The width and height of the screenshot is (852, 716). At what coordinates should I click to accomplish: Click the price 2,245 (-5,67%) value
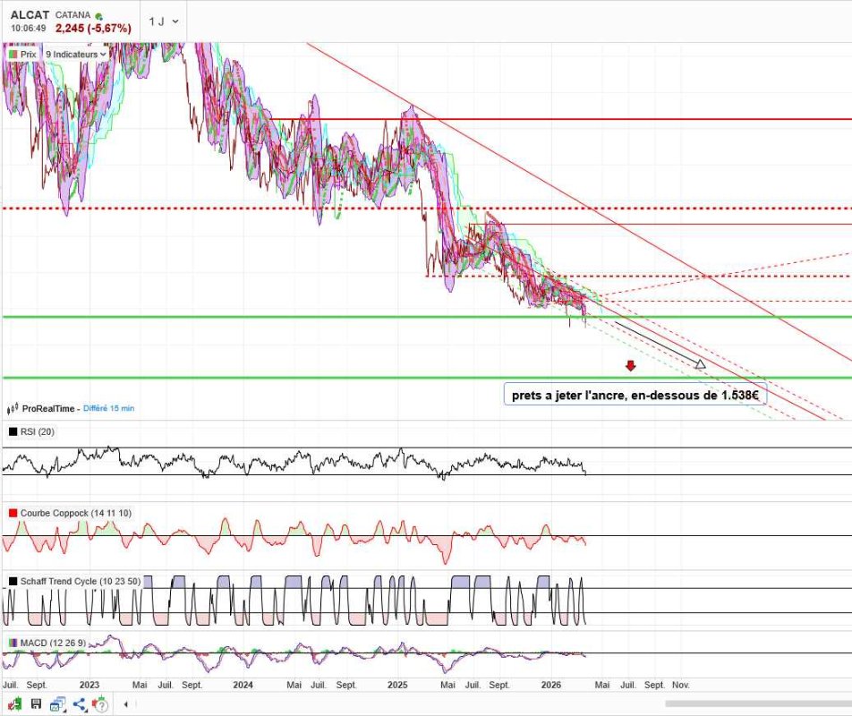(x=93, y=29)
